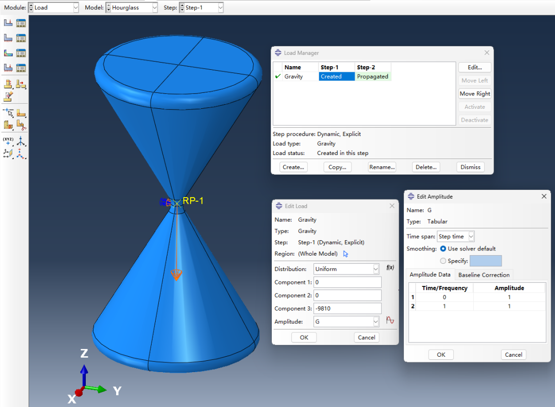Click row 1 Amplitude cell

coord(509,297)
